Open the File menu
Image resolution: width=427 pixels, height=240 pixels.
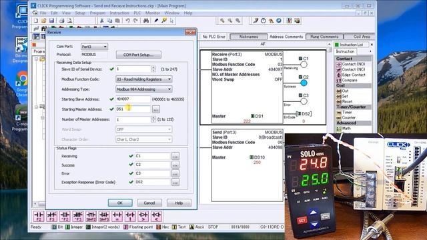43,13
